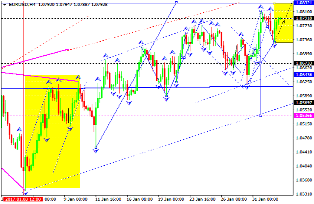Click the 1.07730 price axis value
This screenshot has height=204, width=314.
(x=304, y=26)
